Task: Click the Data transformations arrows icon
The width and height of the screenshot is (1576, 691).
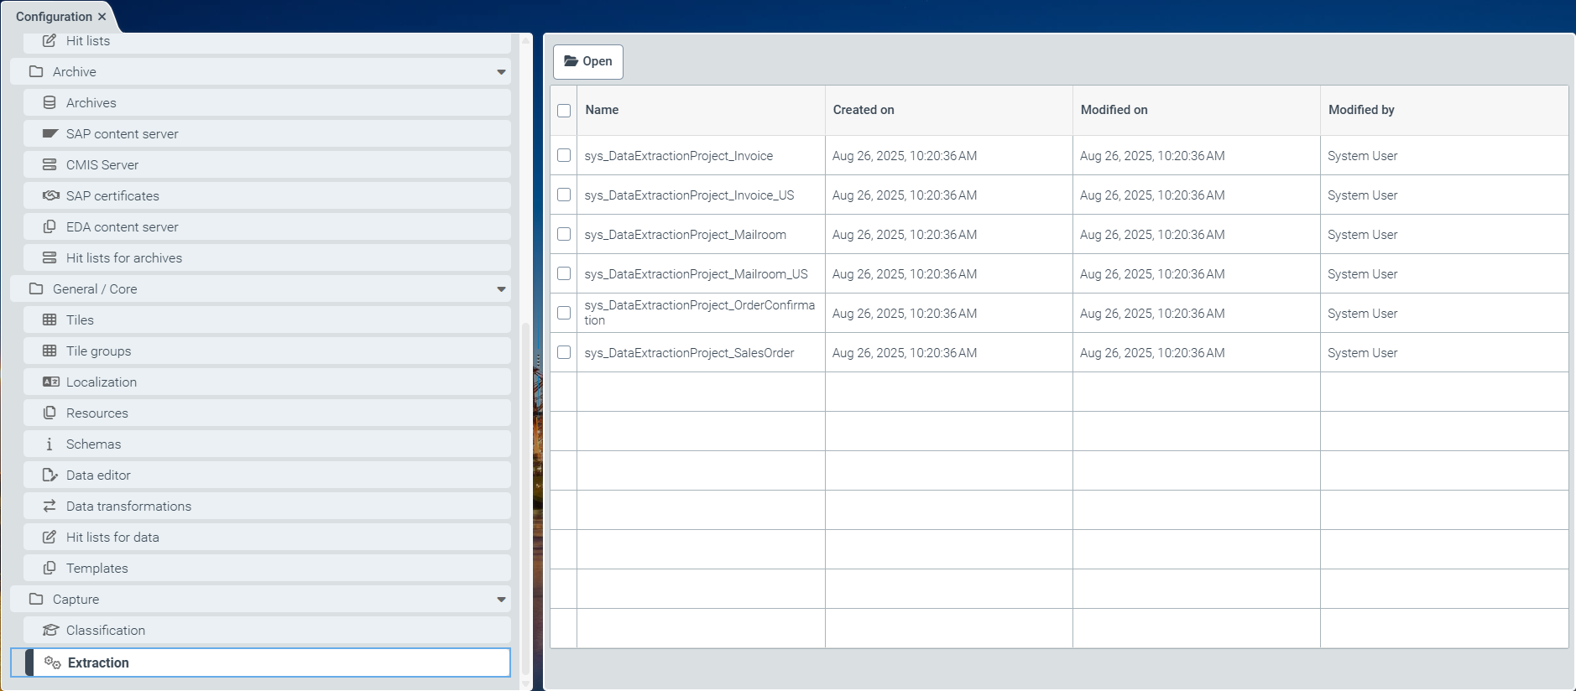Action: point(50,506)
